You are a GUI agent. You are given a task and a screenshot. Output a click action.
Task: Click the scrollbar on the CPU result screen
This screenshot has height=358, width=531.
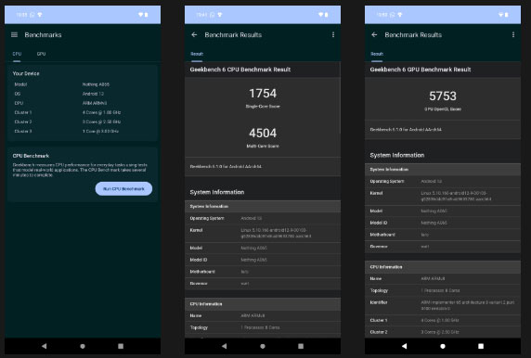pos(340,97)
